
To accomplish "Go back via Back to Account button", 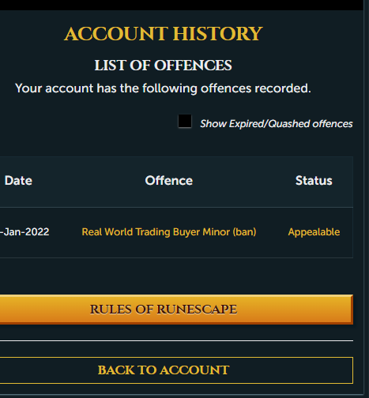I will pyautogui.click(x=176, y=370).
